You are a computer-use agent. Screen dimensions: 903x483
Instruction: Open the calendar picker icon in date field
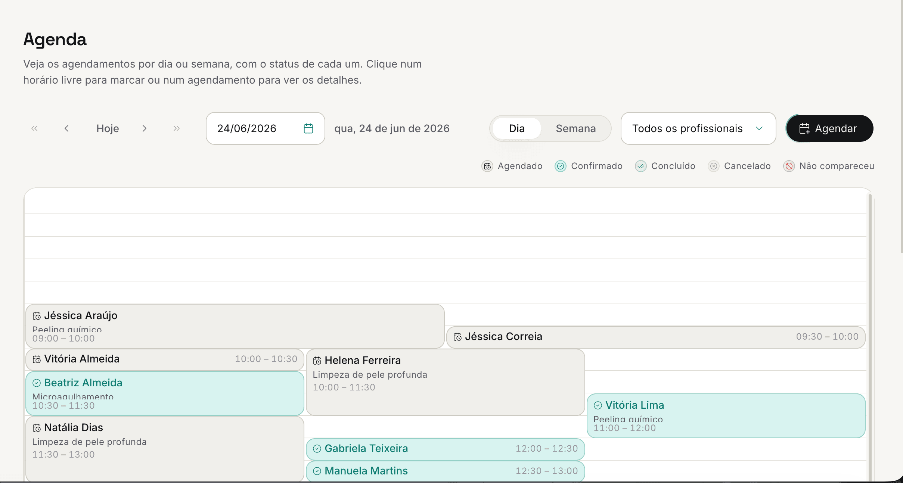[x=308, y=128]
